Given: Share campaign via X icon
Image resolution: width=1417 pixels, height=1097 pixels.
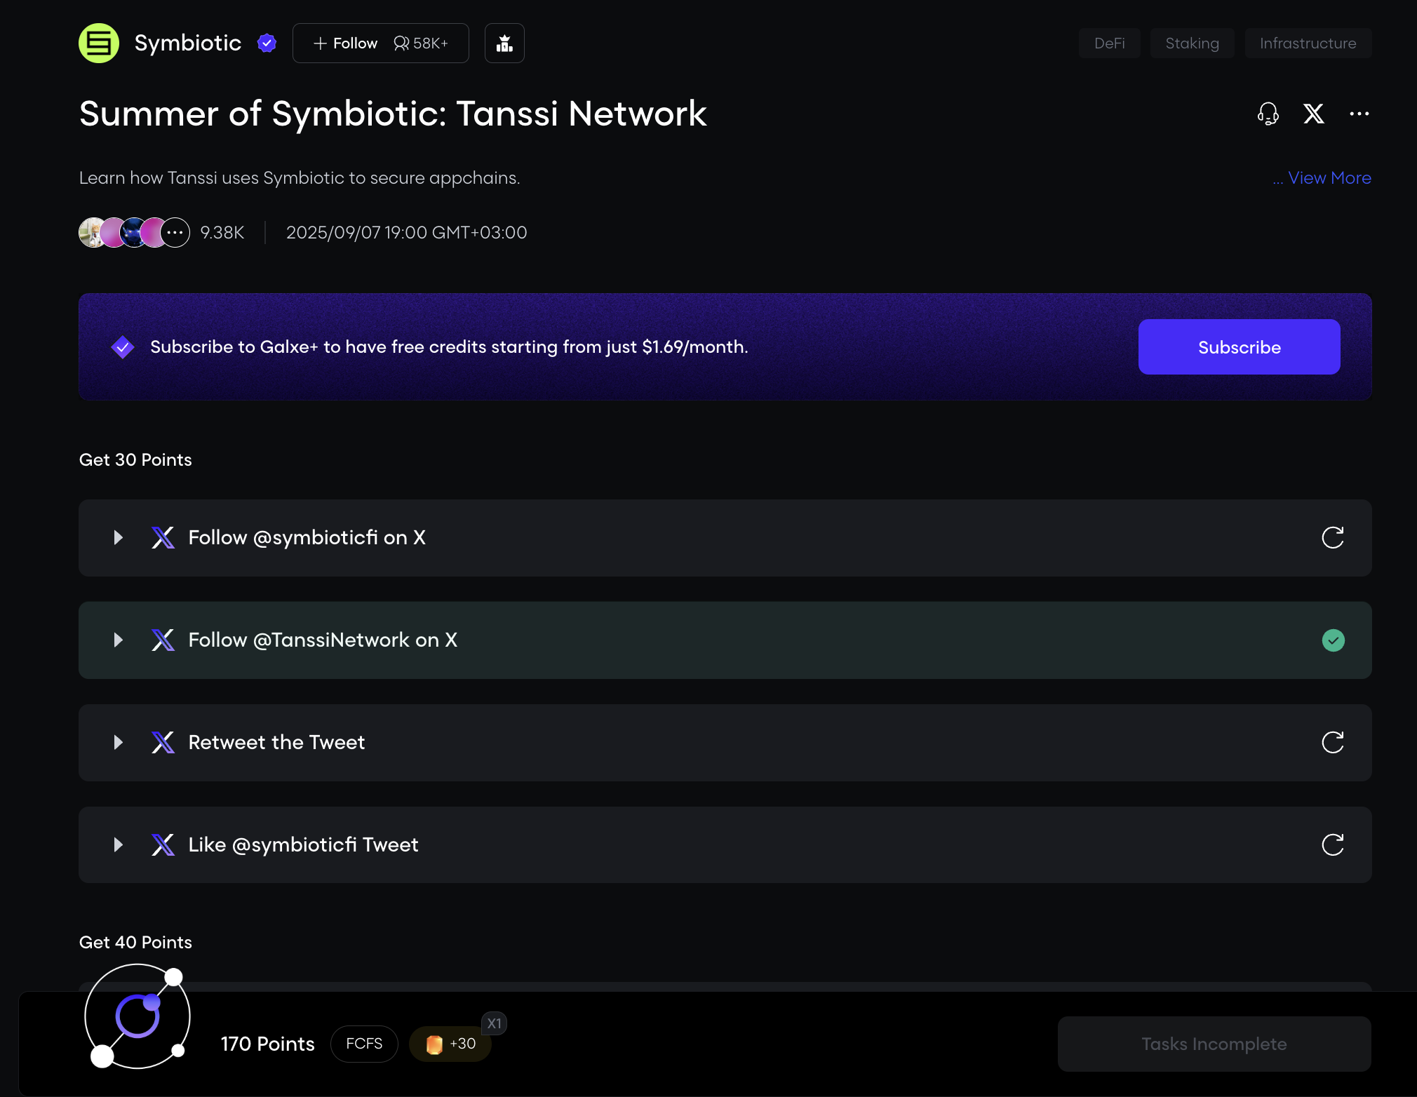Looking at the screenshot, I should click(x=1313, y=114).
